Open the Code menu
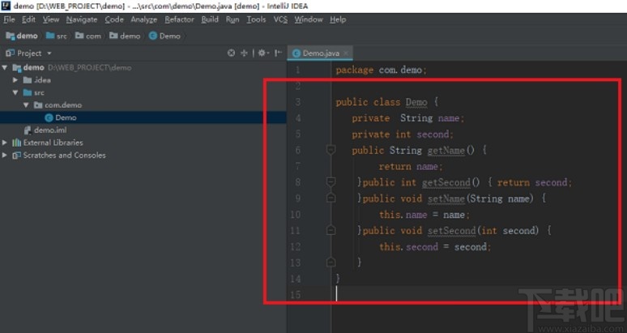The image size is (627, 333). [114, 19]
